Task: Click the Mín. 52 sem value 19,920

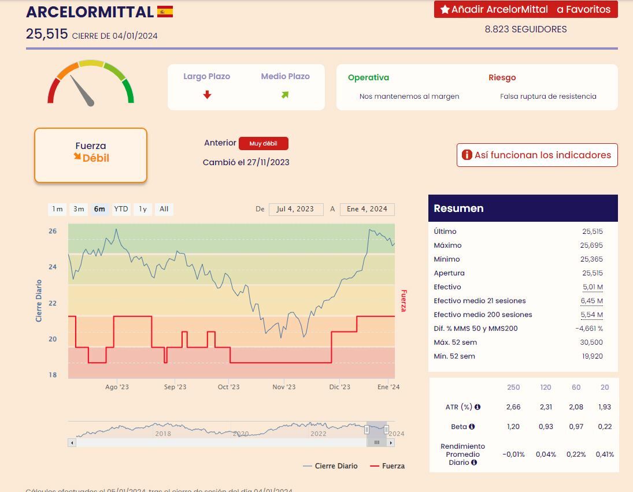Action: click(592, 356)
